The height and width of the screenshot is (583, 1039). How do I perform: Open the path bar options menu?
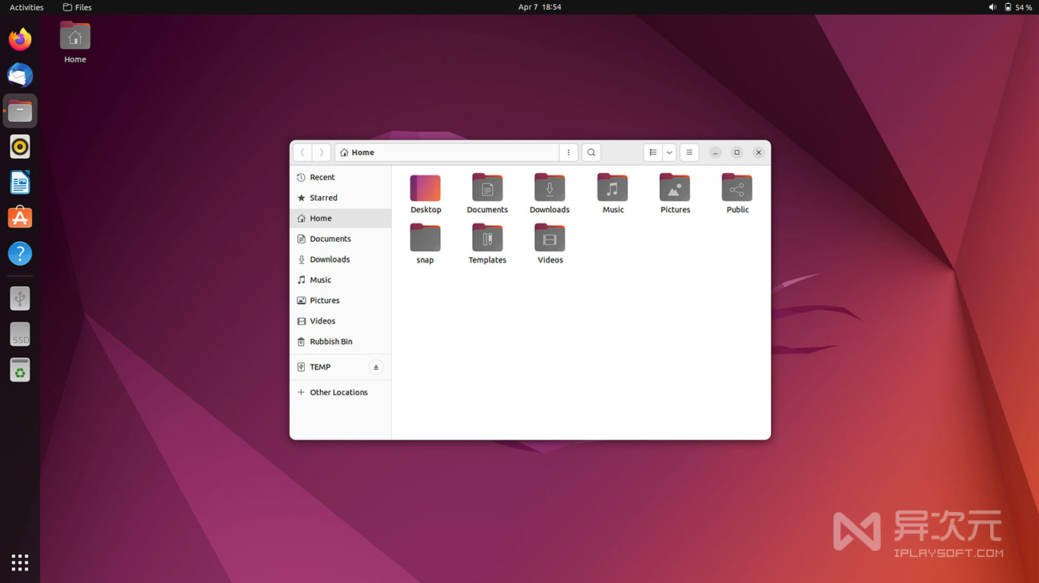click(568, 152)
